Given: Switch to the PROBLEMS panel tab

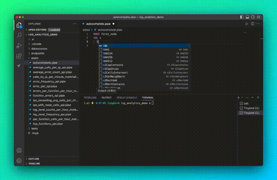Looking at the screenshot, I should tap(90, 98).
